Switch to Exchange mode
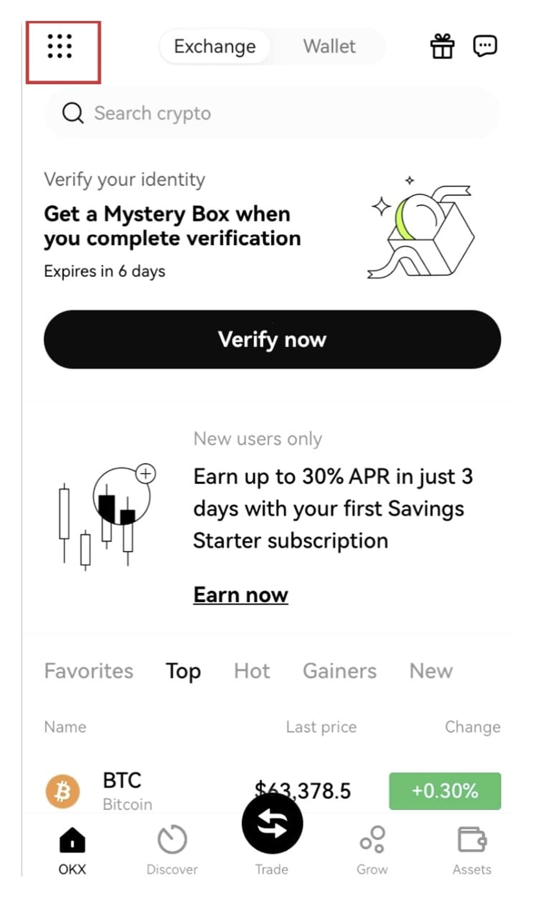This screenshot has height=897, width=536. [x=215, y=46]
